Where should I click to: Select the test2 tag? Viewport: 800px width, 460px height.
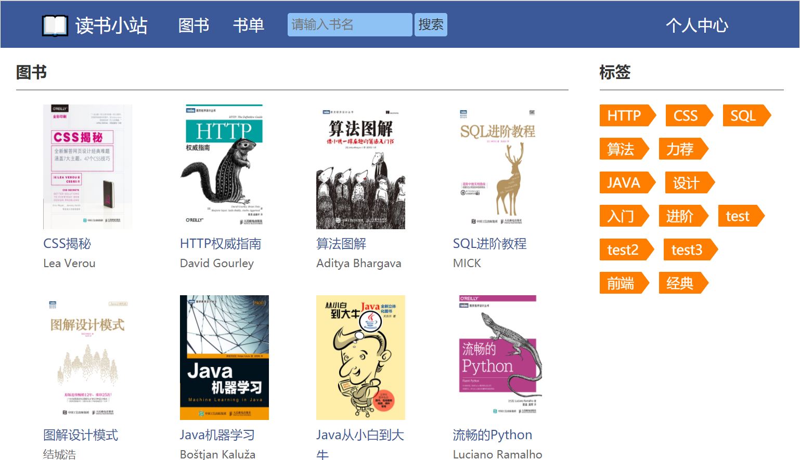point(626,250)
